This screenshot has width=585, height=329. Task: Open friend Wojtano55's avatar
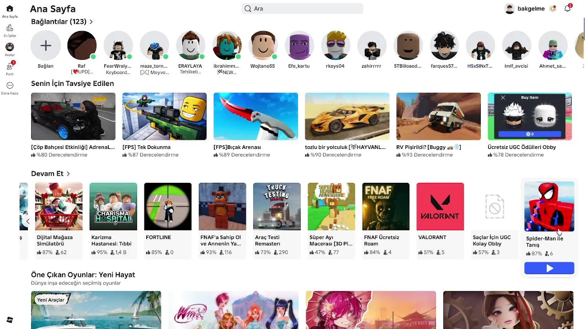pyautogui.click(x=263, y=45)
